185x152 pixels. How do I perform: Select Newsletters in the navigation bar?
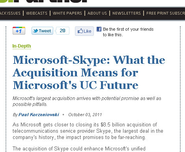[x=127, y=13]
